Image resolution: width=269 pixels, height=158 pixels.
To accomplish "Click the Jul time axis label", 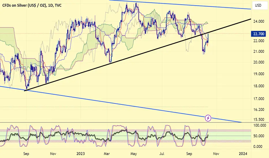I will click(162, 154).
